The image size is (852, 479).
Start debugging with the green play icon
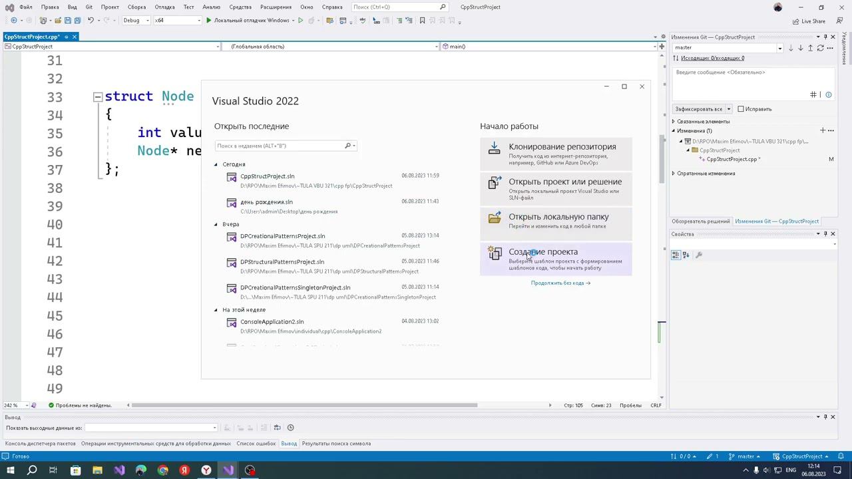pos(208,21)
